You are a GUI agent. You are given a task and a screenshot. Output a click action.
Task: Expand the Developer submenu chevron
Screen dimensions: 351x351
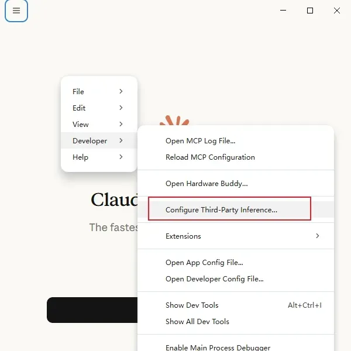click(x=121, y=140)
